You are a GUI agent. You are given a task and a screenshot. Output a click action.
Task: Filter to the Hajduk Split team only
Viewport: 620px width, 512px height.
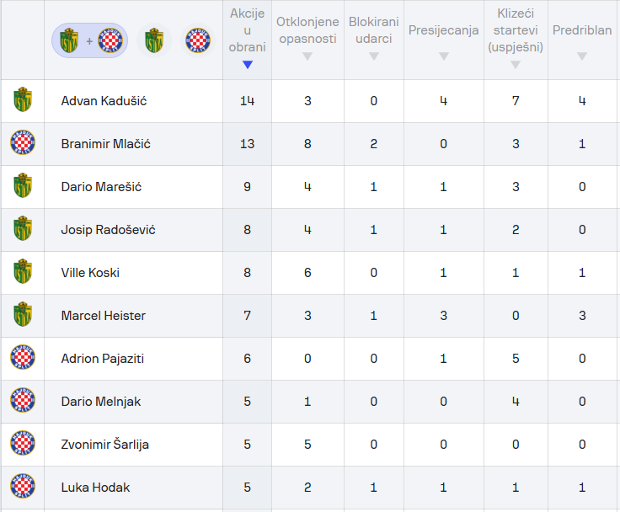coord(199,40)
